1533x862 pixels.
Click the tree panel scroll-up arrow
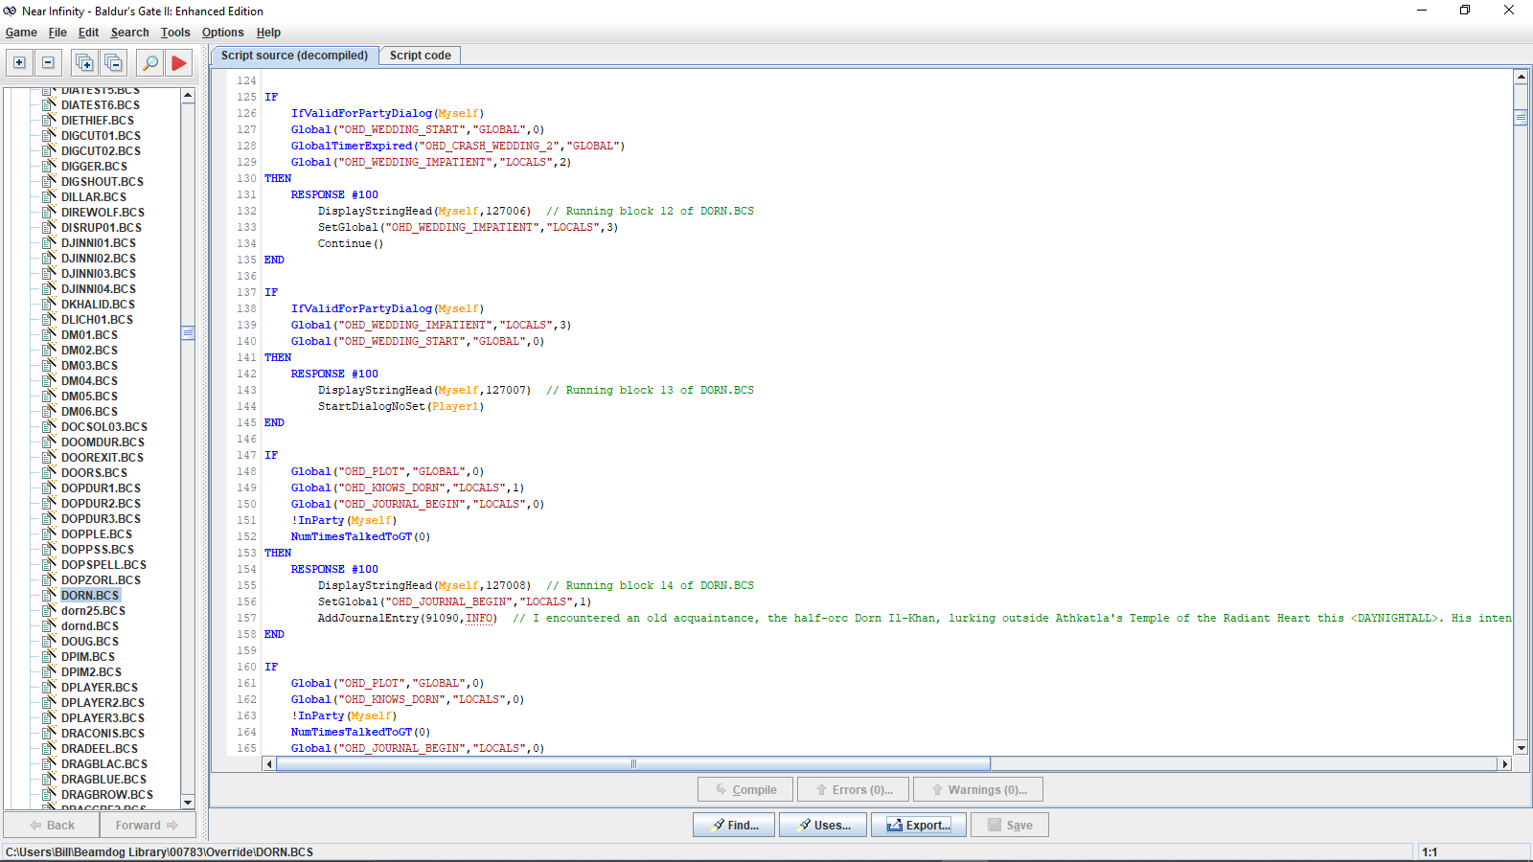(188, 95)
